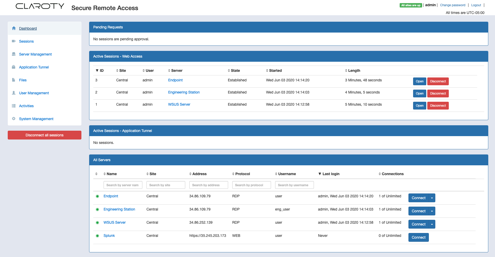Open Engineering Station Connect dropdown arrow
Image resolution: width=495 pixels, height=257 pixels.
point(431,211)
